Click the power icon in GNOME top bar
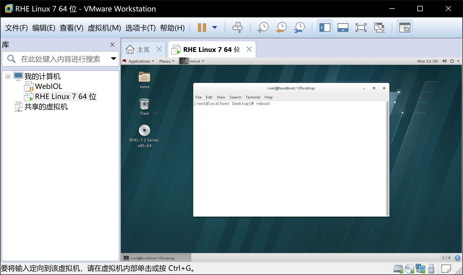The image size is (463, 275). tap(452, 61)
